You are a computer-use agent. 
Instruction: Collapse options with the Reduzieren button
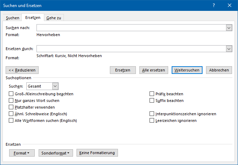pyautogui.click(x=22, y=70)
